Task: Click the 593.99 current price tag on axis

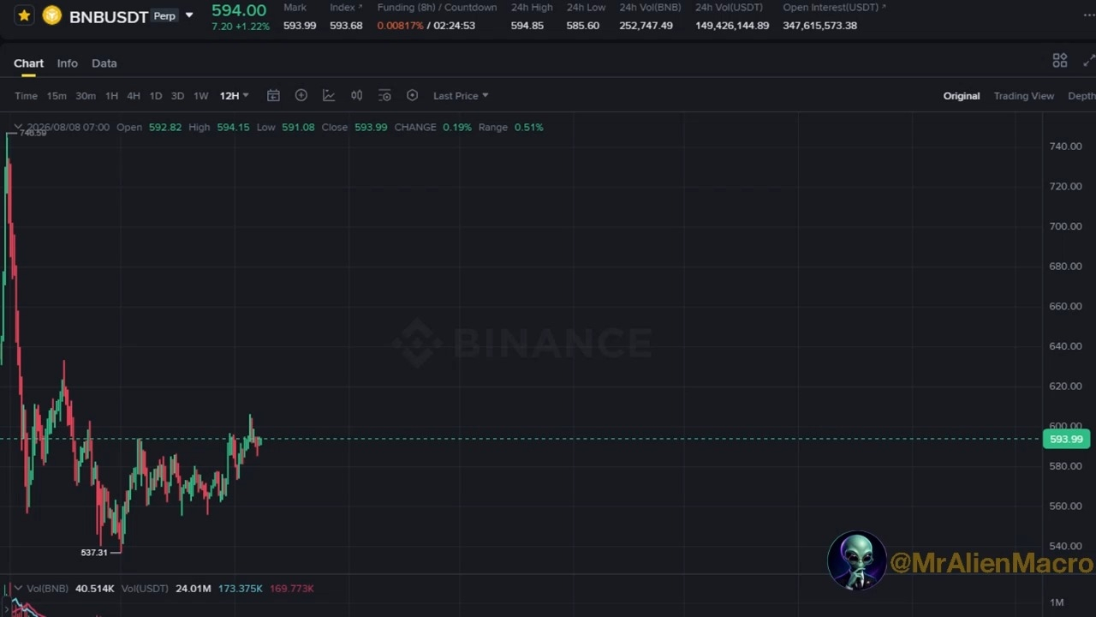Action: click(x=1066, y=440)
